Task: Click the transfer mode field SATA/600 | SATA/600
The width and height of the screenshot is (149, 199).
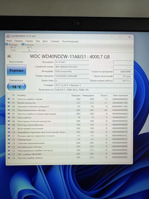Action: (x=72, y=76)
